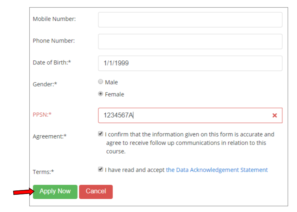Select the Male radio button
The width and height of the screenshot is (297, 212).
(x=101, y=82)
